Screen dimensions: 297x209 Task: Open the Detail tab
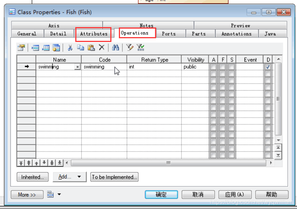(x=59, y=34)
